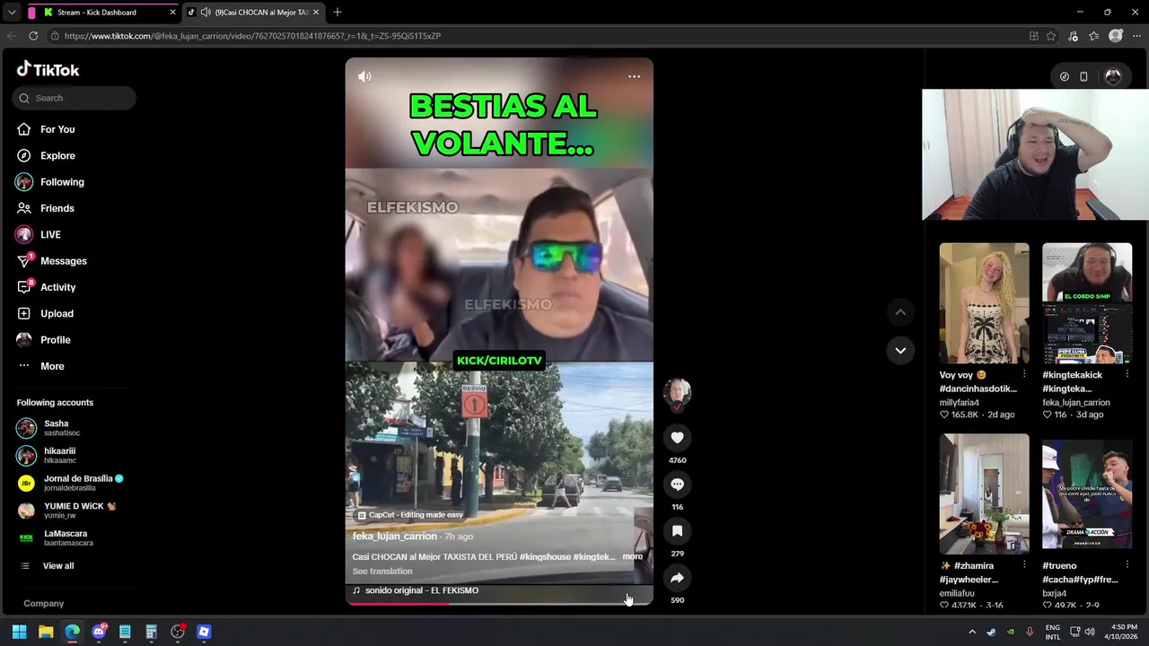Close the Stream - Kick Dashboard tab
This screenshot has width=1149, height=646.
pyautogui.click(x=172, y=13)
